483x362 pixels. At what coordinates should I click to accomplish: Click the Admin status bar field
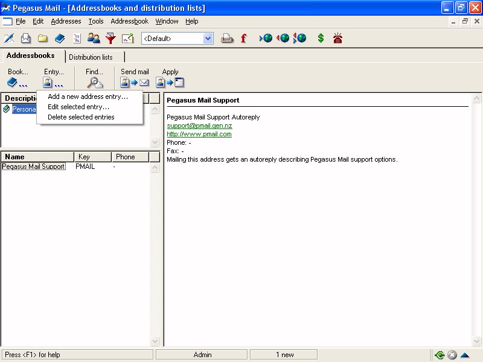202,355
